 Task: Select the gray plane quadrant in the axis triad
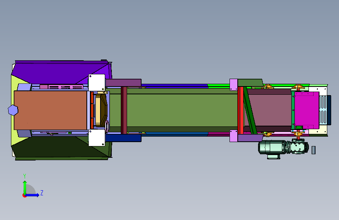click(30, 189)
